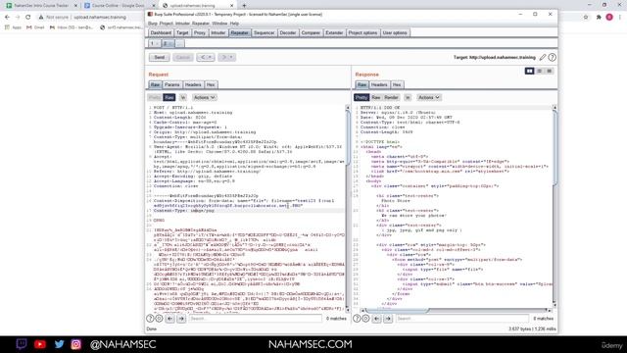
Task: Open the Project options tab
Action: coord(362,32)
